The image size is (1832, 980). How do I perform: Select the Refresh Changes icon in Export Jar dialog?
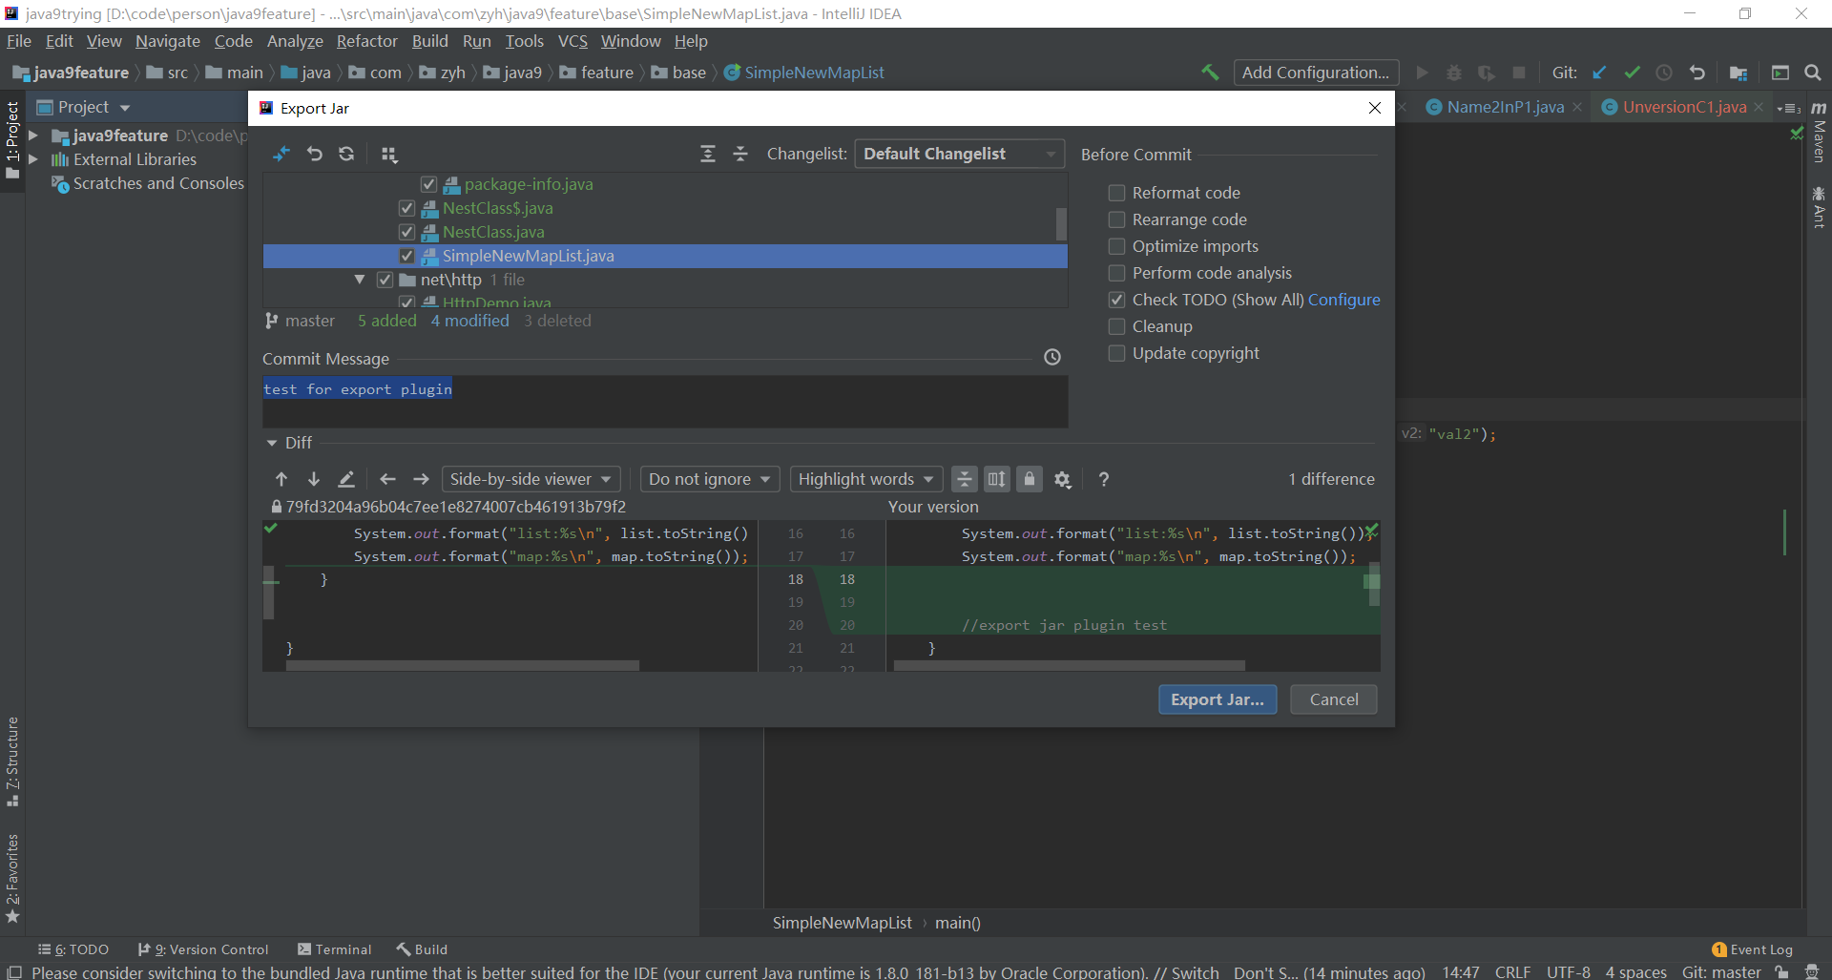pyautogui.click(x=345, y=154)
